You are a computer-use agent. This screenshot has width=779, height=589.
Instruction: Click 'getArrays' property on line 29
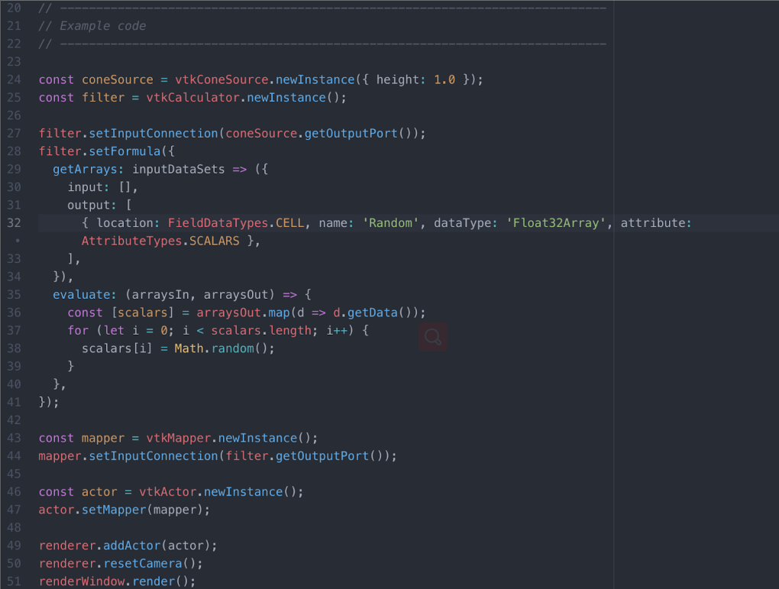click(85, 169)
